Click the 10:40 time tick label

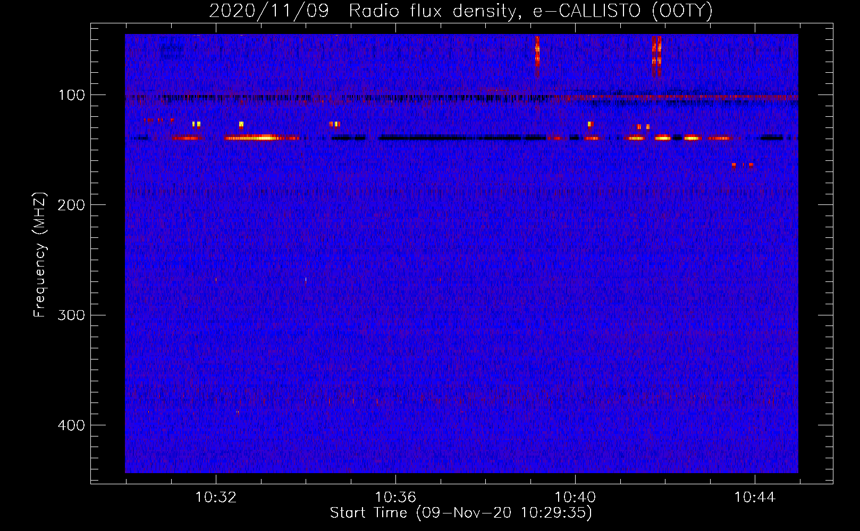(x=575, y=498)
